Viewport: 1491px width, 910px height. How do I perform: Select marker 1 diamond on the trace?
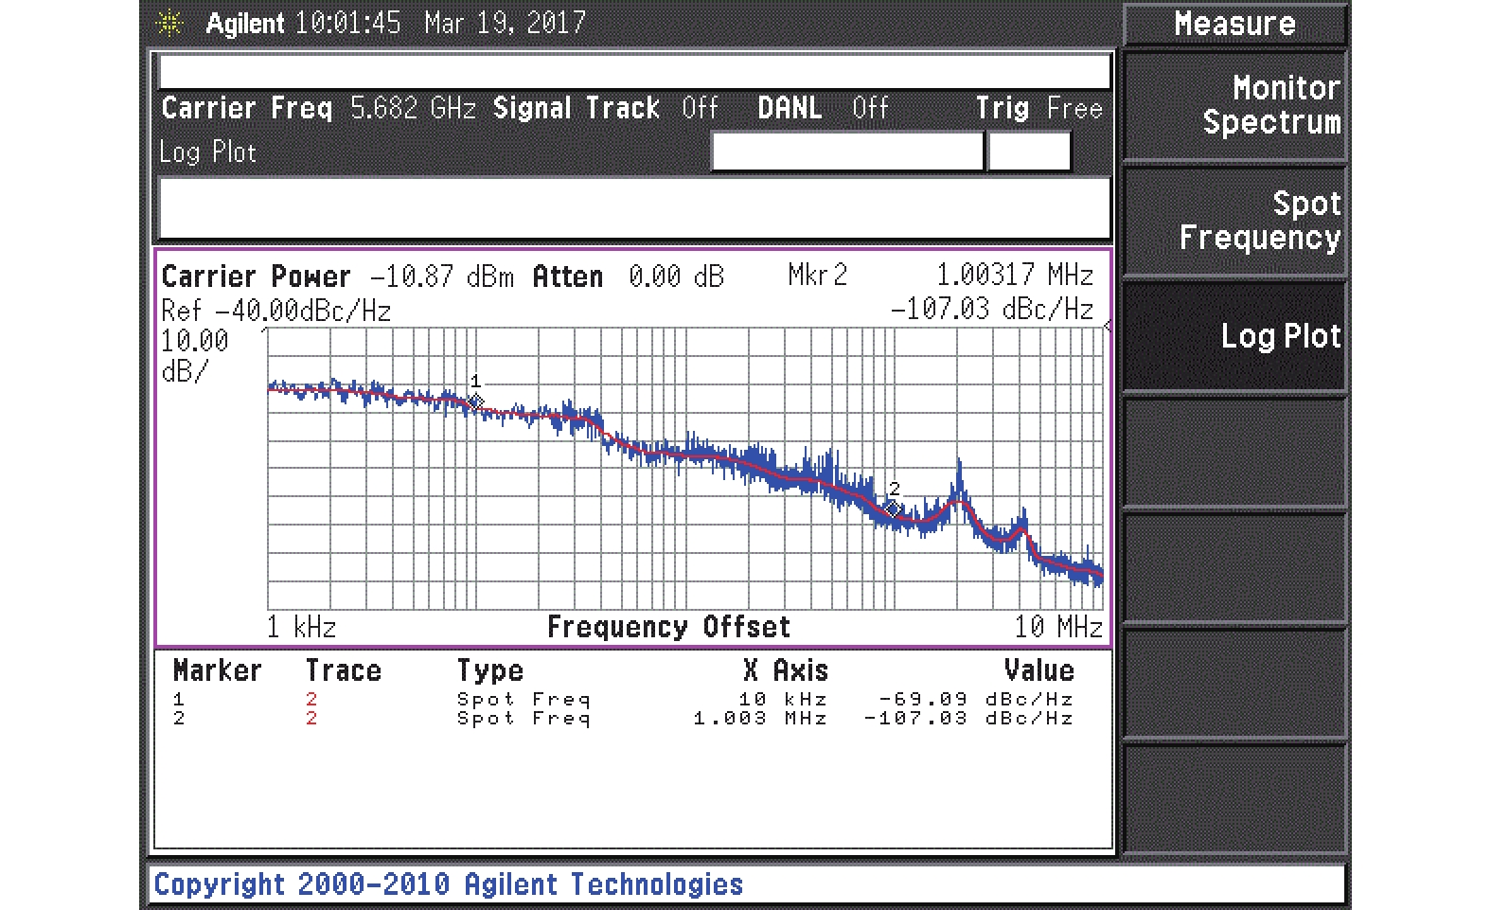click(x=476, y=401)
